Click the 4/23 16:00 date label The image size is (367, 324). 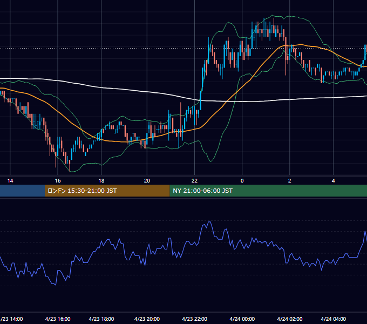[58, 319]
